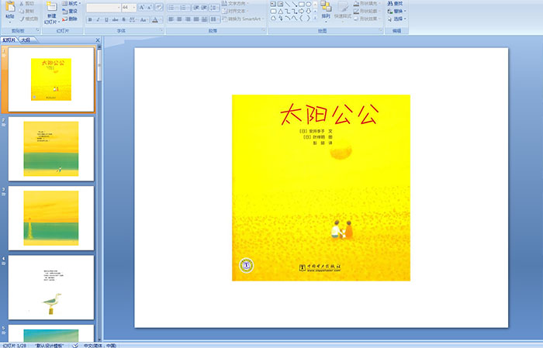543x348 pixels.
Task: Click the red title 太阳公公 on slide
Action: click(329, 114)
